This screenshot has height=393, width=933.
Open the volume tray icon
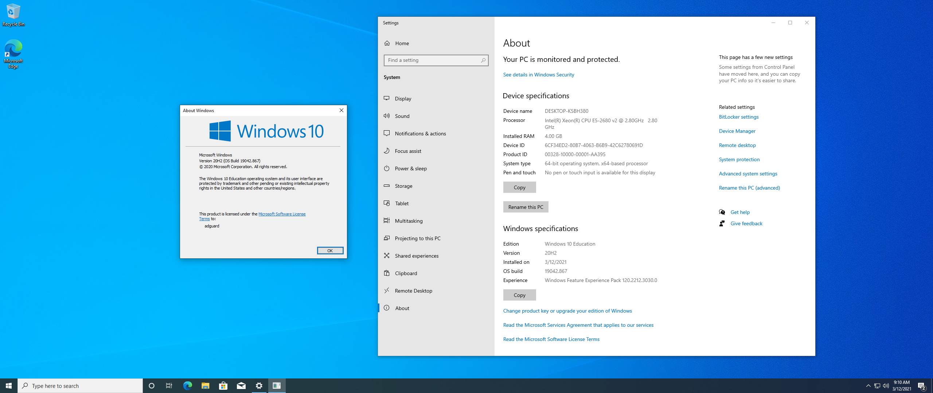[886, 386]
